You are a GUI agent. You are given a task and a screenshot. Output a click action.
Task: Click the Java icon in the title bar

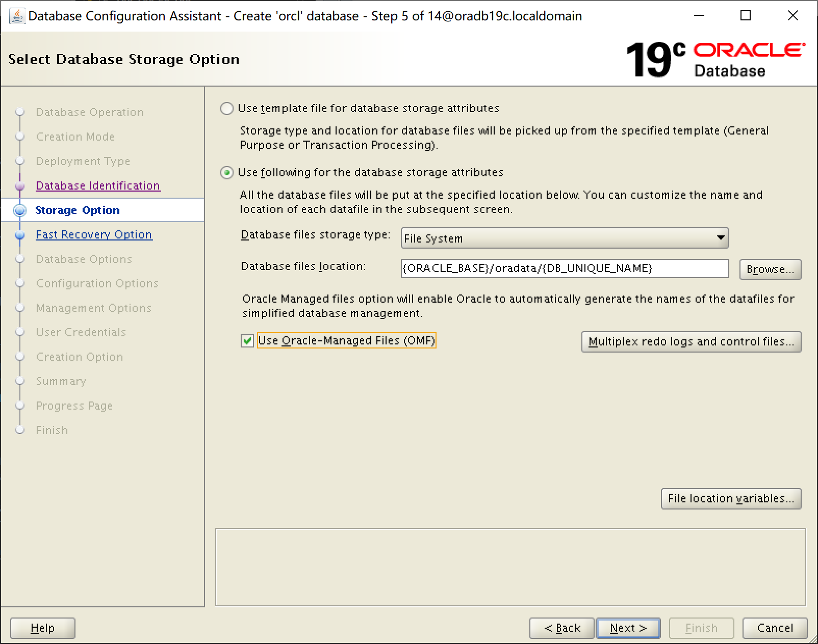17,16
